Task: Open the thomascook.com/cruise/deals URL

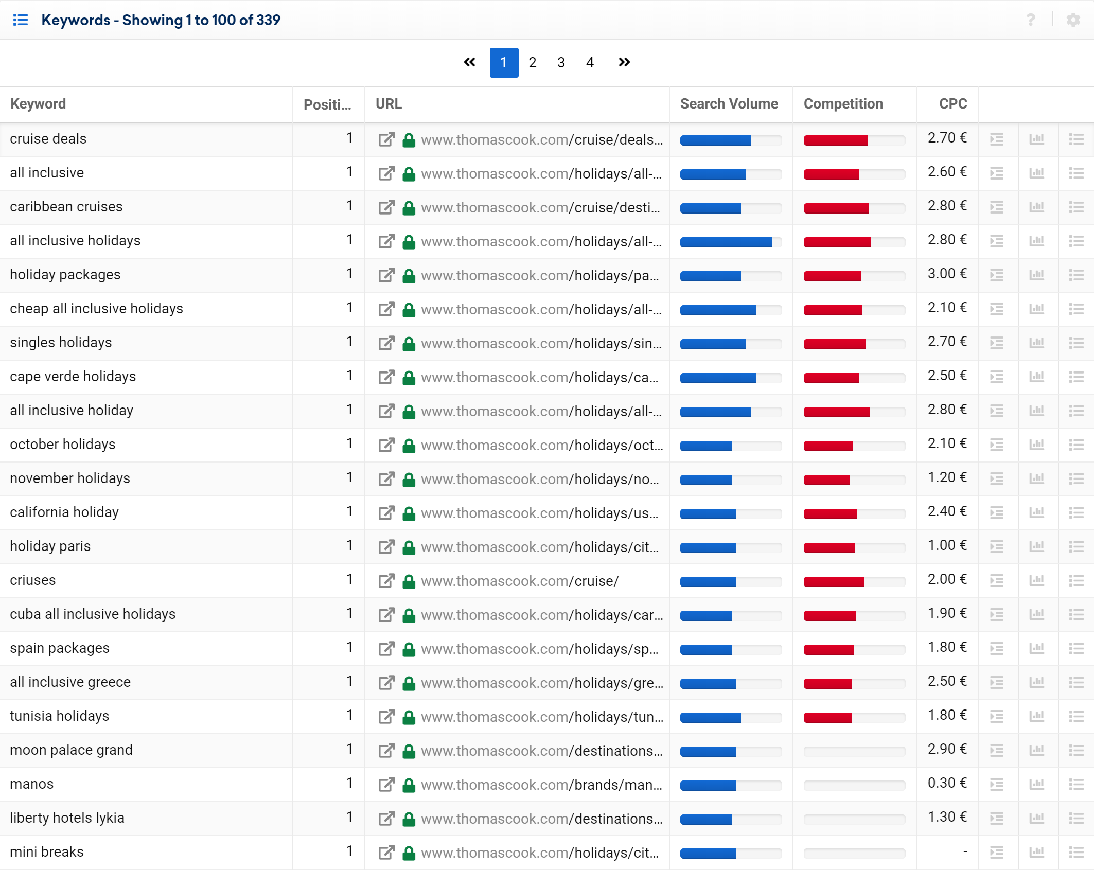Action: pos(542,140)
